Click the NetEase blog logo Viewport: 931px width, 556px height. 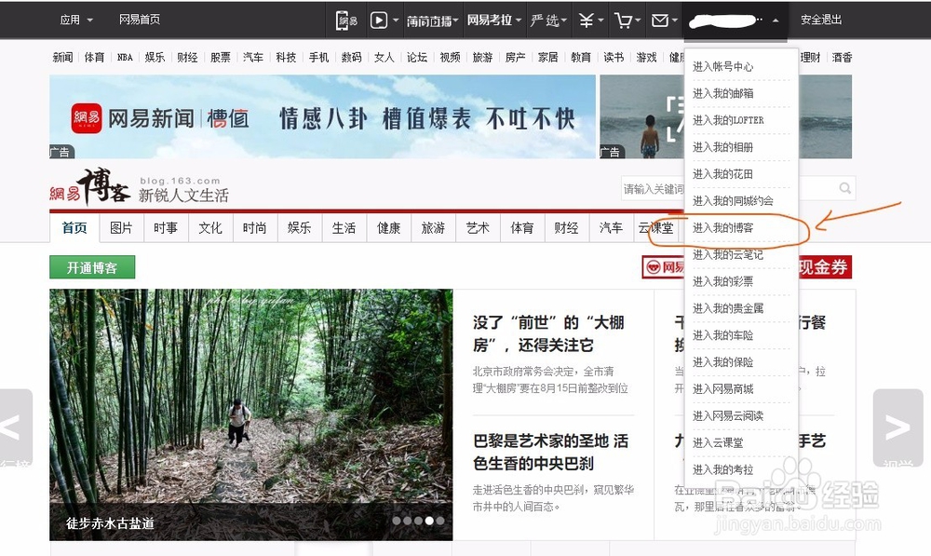tap(89, 186)
